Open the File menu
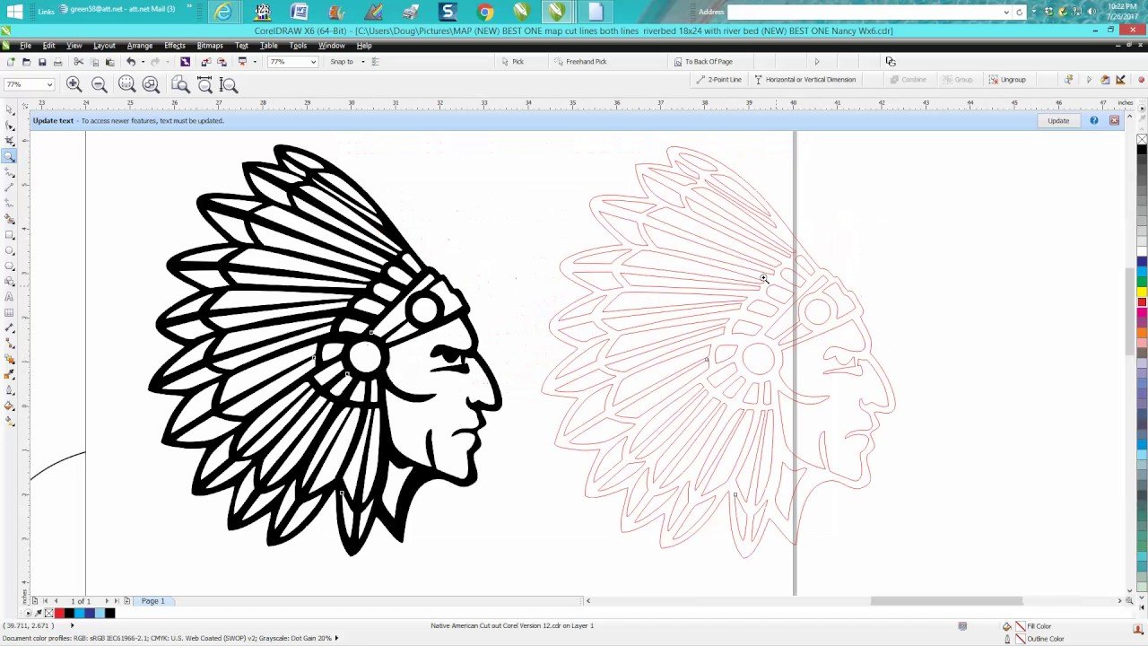Image resolution: width=1148 pixels, height=646 pixels. pyautogui.click(x=26, y=46)
